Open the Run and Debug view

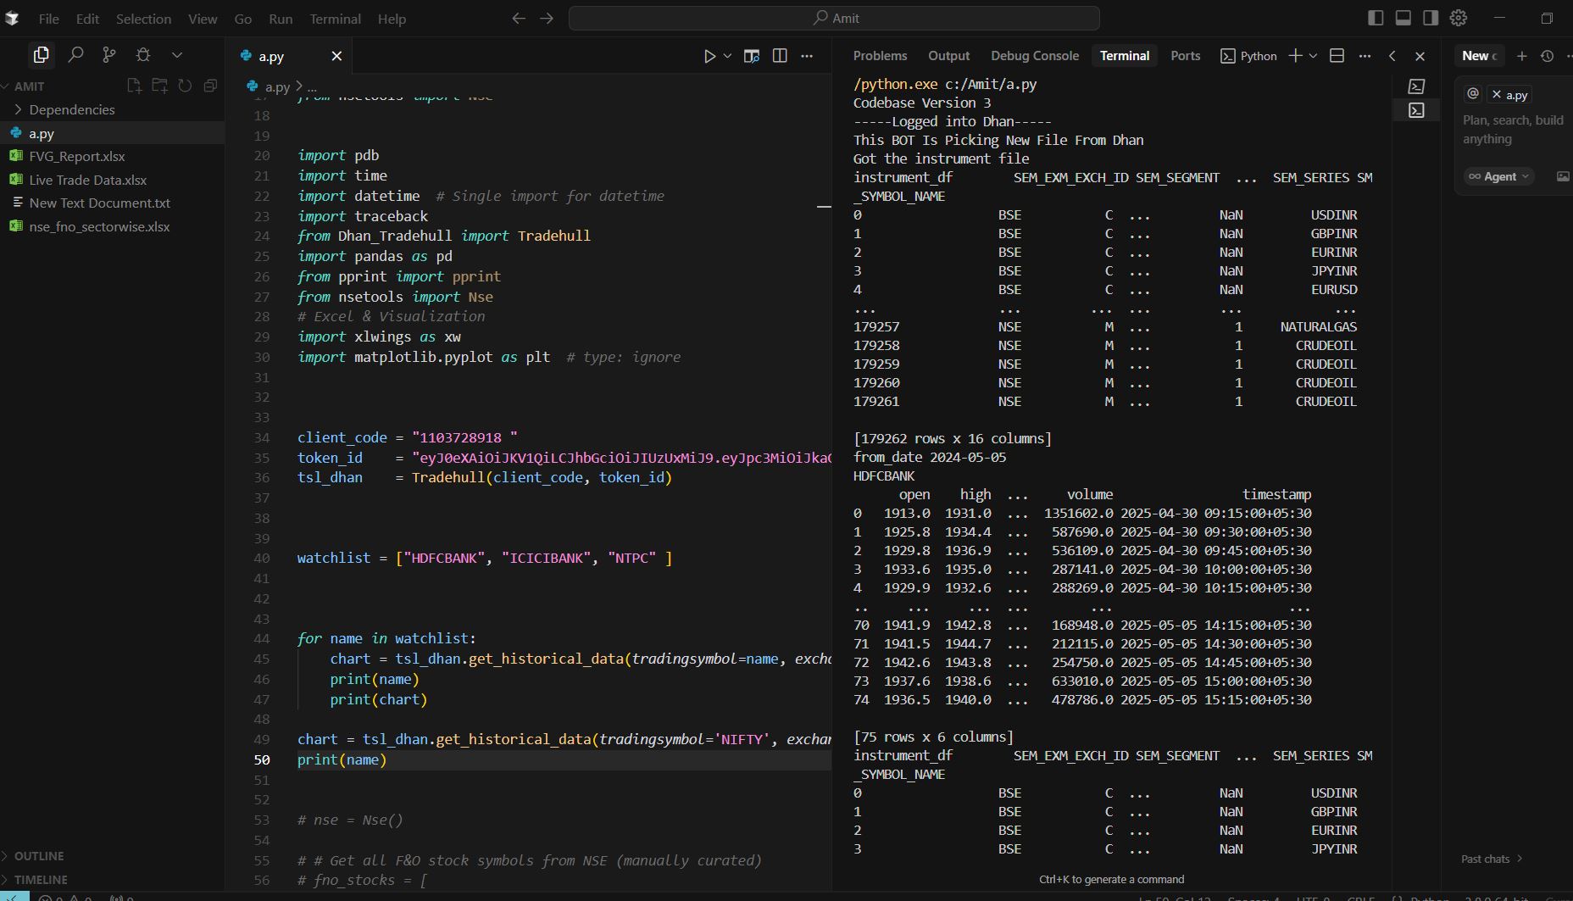[x=143, y=55]
